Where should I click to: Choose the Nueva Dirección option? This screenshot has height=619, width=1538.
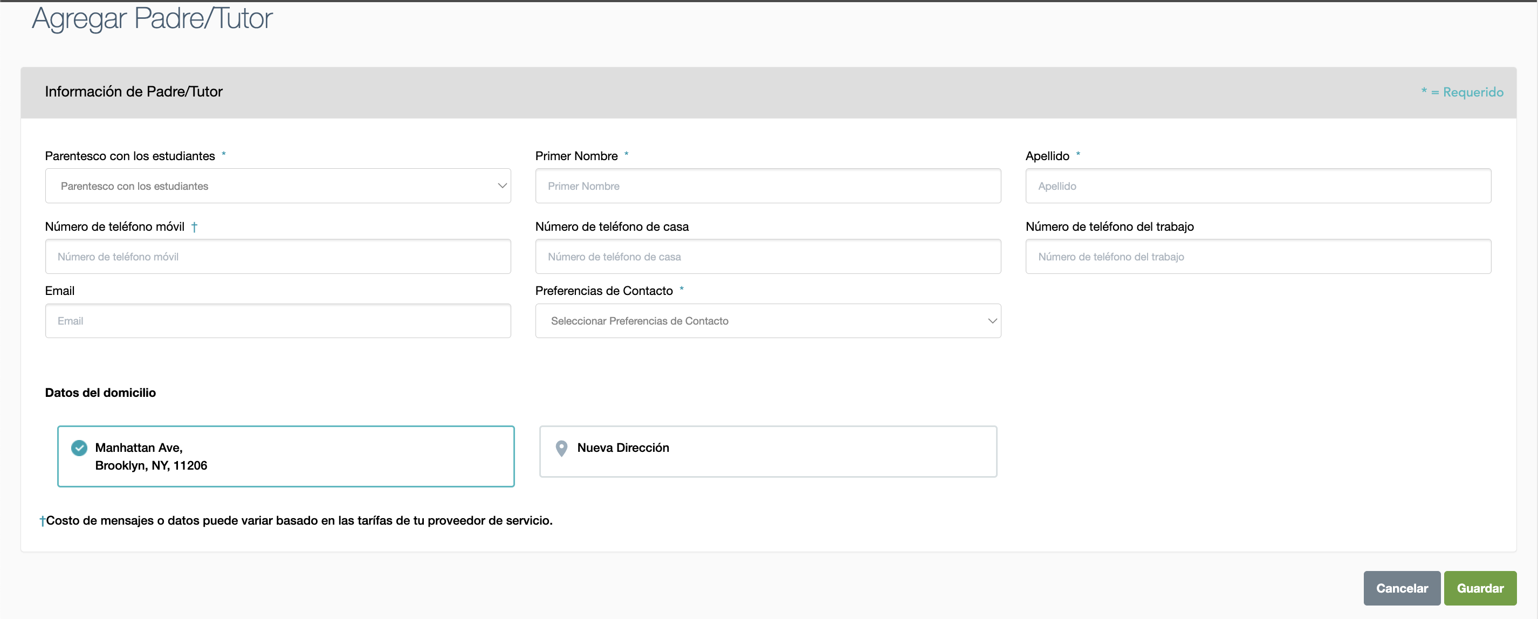pos(768,451)
